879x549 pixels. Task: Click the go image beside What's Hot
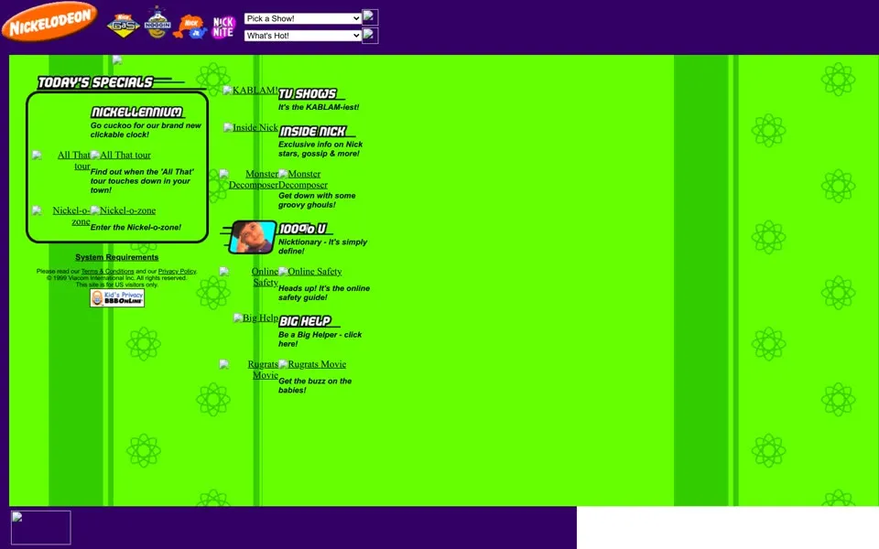click(370, 36)
